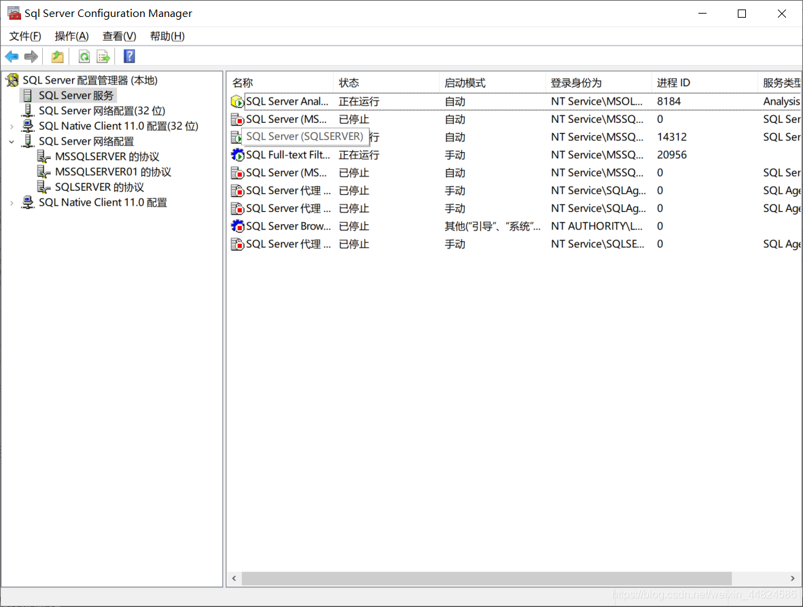
Task: Click the MSSQLSERVER01 的协议 node icon
Action: [x=44, y=172]
